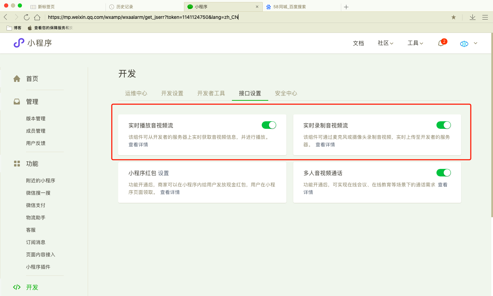
Task: Click the 管理 section heading
Action: (x=32, y=102)
